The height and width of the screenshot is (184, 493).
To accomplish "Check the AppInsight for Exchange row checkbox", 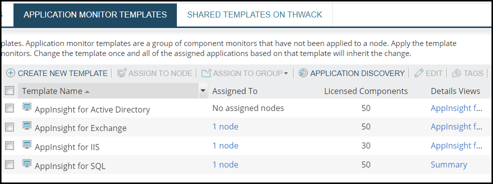I will tap(10, 127).
